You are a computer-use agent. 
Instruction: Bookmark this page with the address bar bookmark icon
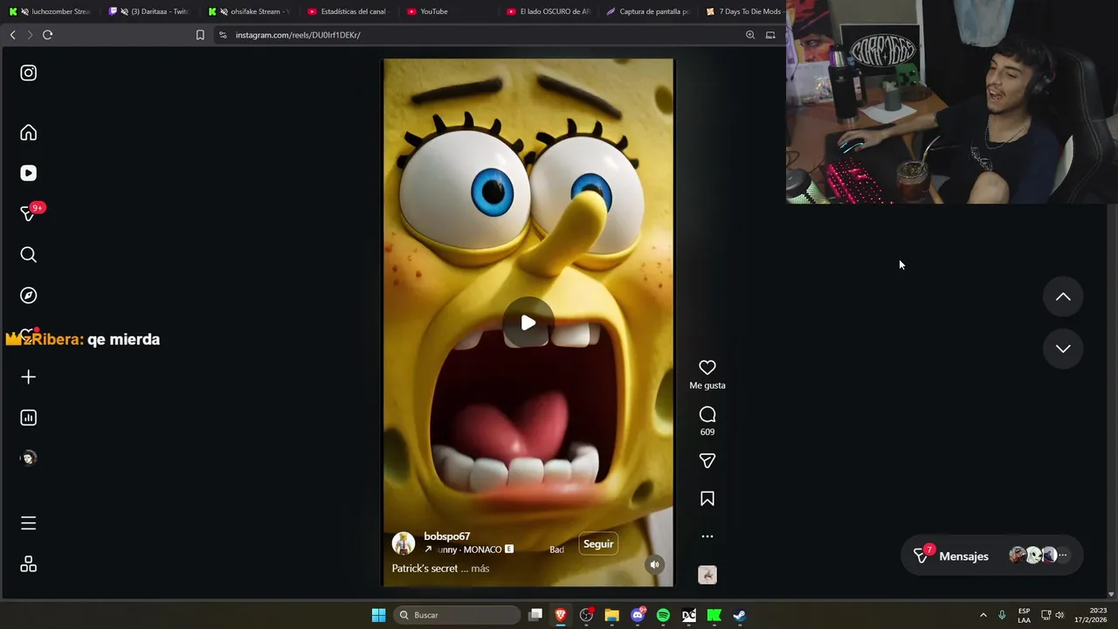pyautogui.click(x=200, y=35)
